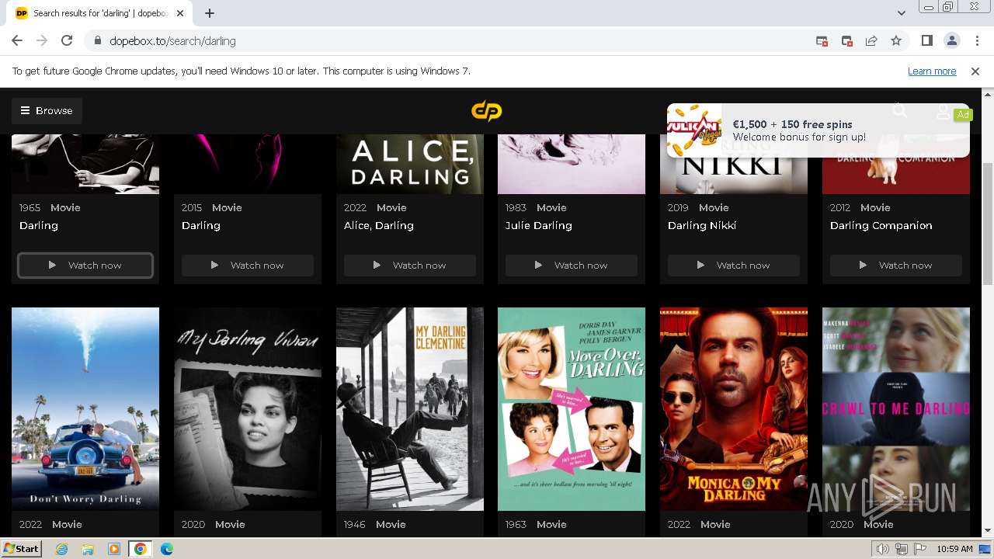Viewport: 994px width, 559px height.
Task: Bookmark this page with the star icon
Action: pos(896,40)
